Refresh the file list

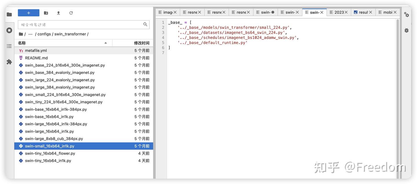71,13
